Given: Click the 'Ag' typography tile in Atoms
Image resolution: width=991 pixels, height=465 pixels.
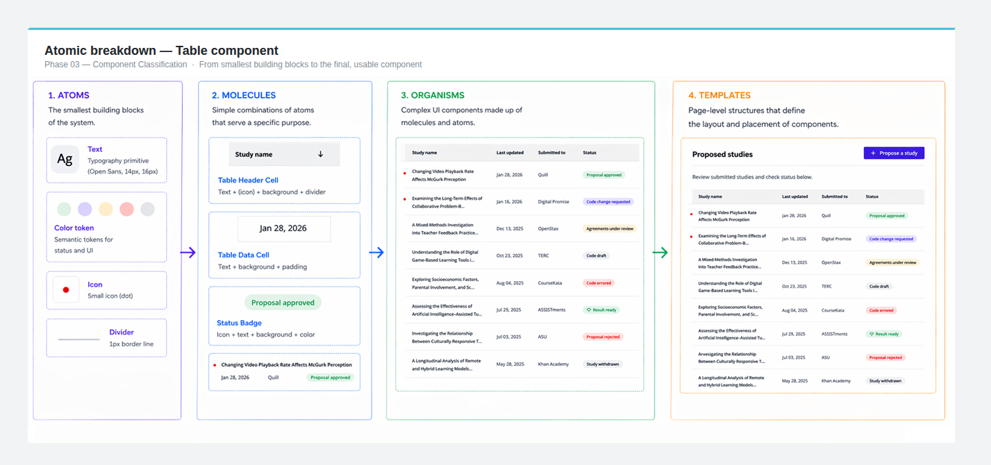Looking at the screenshot, I should pyautogui.click(x=65, y=159).
